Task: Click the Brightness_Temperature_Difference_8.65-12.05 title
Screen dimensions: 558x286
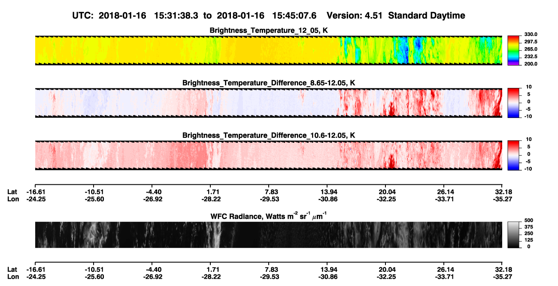Action: [x=269, y=83]
